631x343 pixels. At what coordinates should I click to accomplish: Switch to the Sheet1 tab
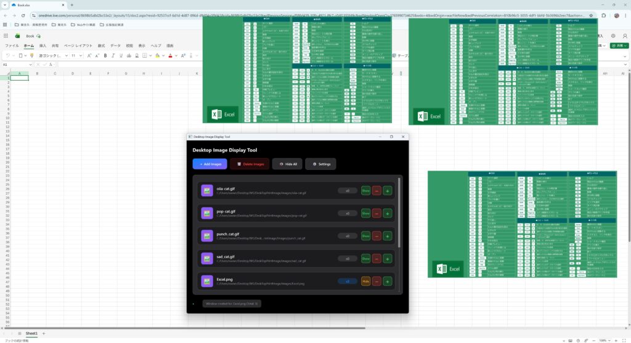click(x=31, y=333)
